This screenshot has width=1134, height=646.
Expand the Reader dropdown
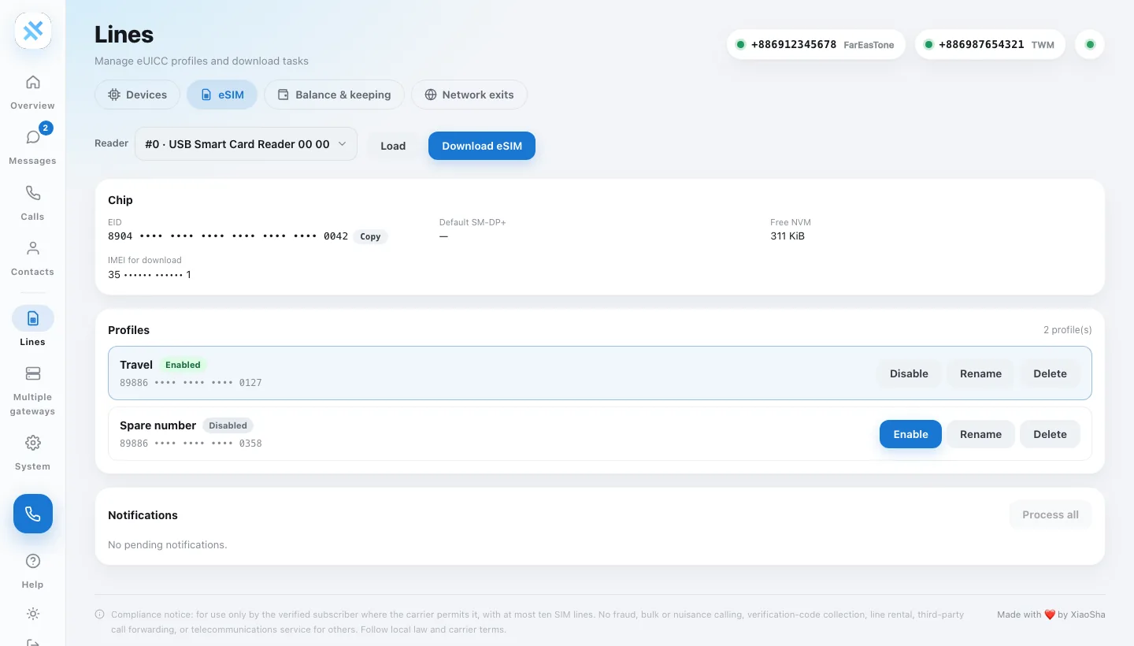coord(246,144)
